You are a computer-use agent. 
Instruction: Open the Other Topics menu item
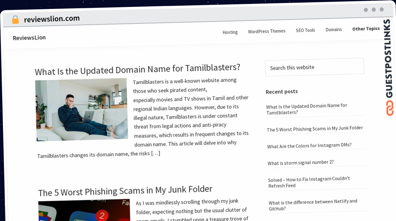click(366, 29)
